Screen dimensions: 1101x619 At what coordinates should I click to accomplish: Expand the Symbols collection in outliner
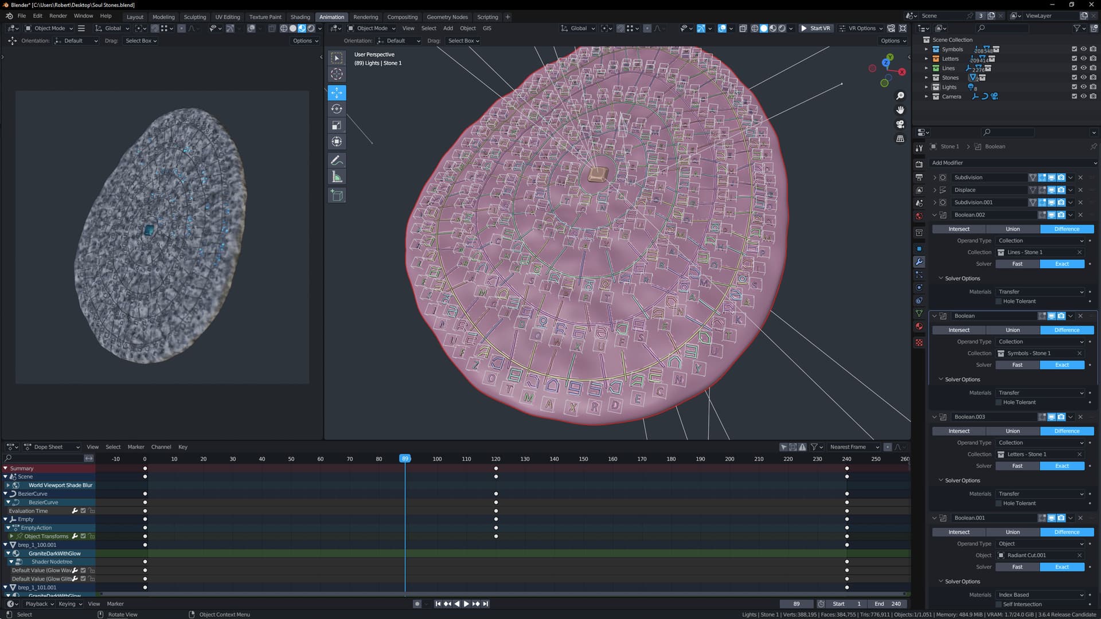[926, 49]
